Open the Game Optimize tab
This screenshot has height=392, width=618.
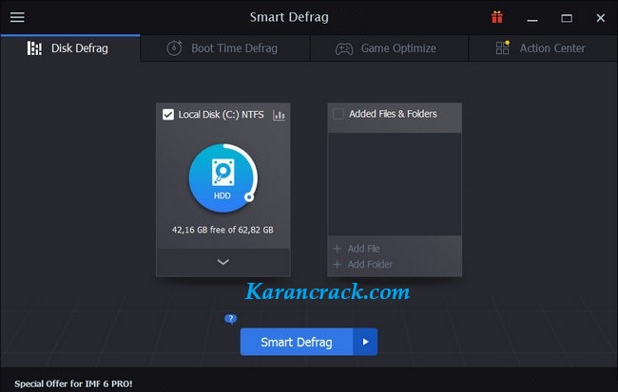pyautogui.click(x=389, y=48)
